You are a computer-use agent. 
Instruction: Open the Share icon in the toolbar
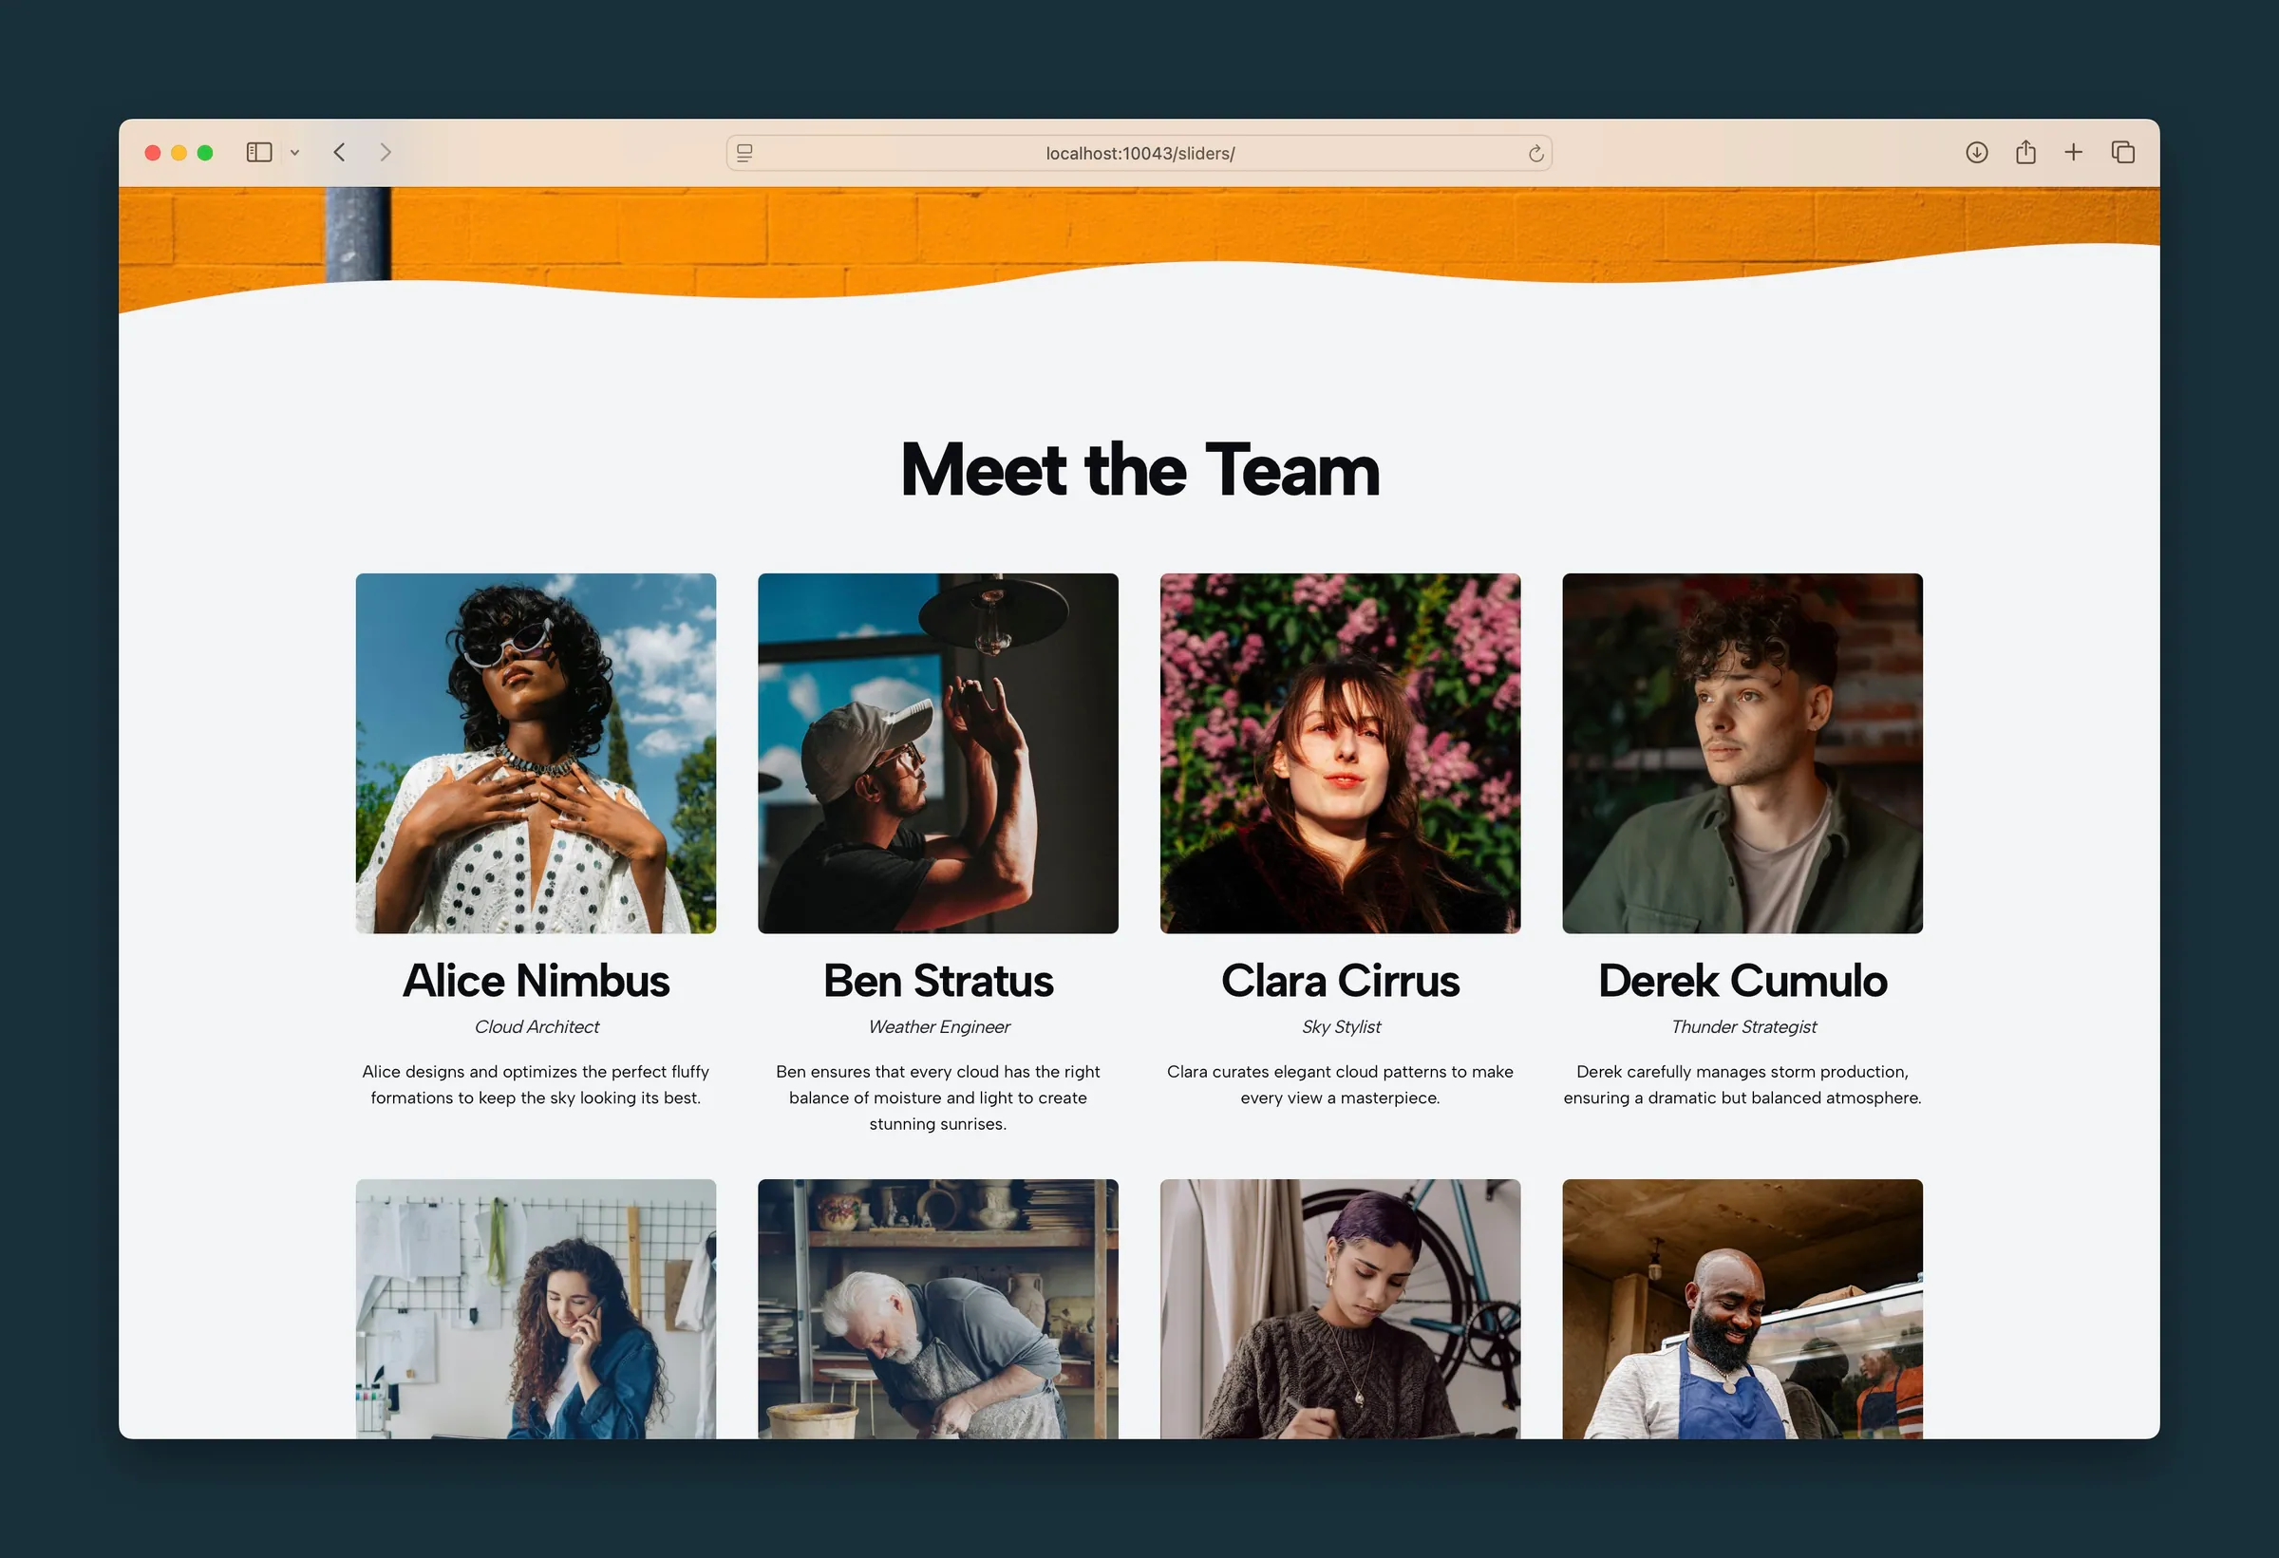tap(2026, 152)
